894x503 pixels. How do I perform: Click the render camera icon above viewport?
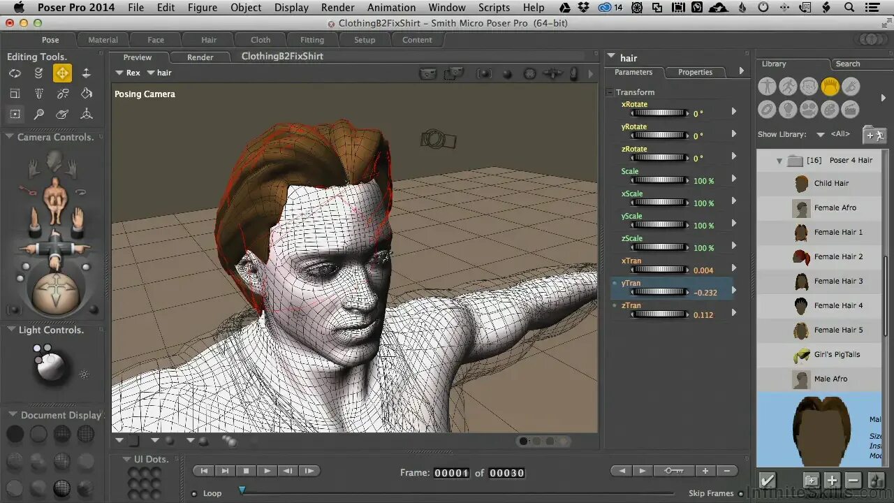point(427,73)
